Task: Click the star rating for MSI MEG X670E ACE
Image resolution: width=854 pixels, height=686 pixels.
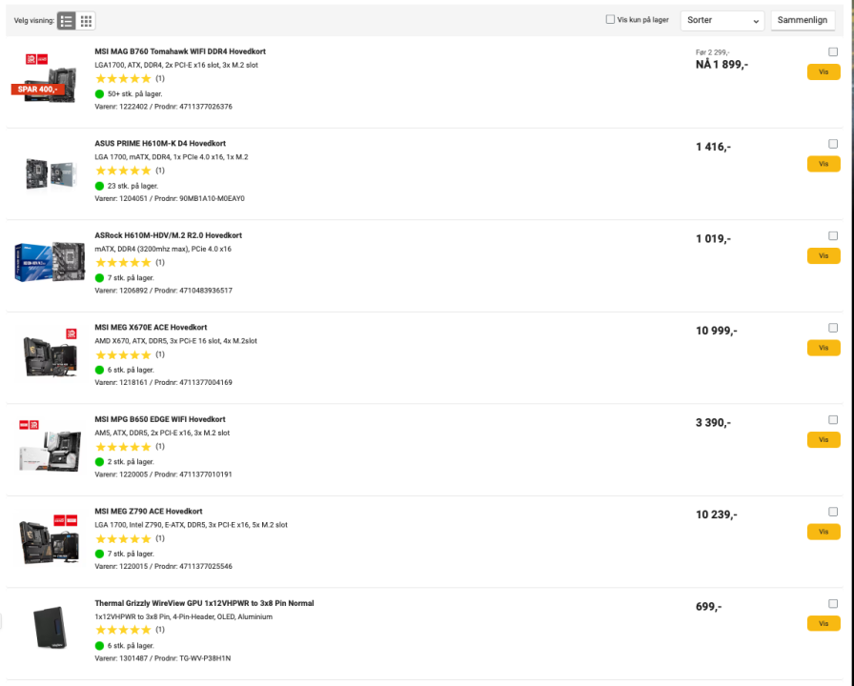Action: click(x=123, y=354)
